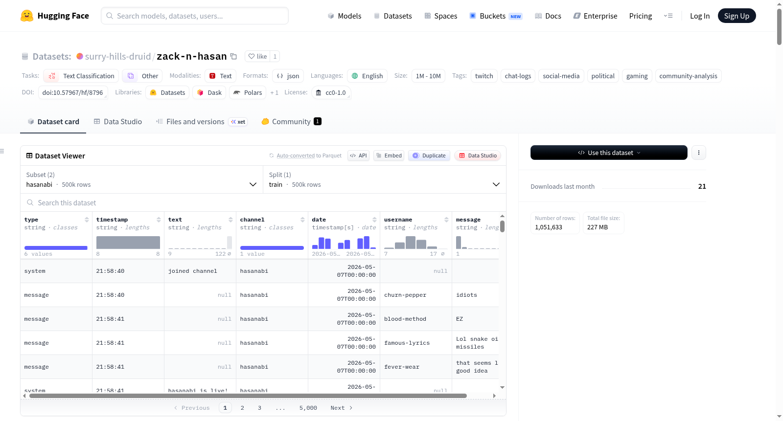Viewport: 783px width, 421px height.
Task: Sort the channel column
Action: pyautogui.click(x=302, y=220)
